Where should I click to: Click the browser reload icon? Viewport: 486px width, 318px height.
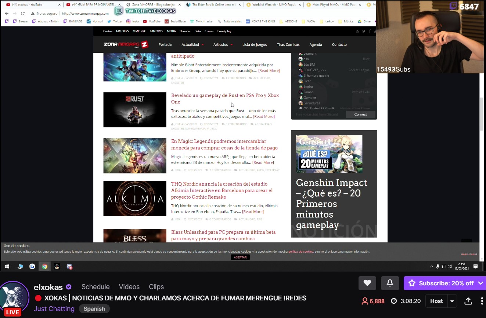point(23,14)
